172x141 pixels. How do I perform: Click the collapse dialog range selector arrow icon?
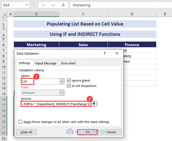click(x=94, y=104)
